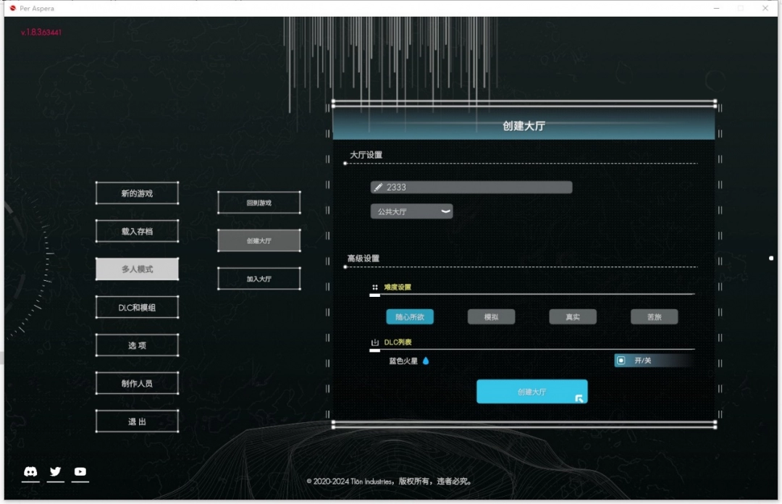This screenshot has height=504, width=782.
Task: Open the Twitter link icon
Action: (x=56, y=472)
